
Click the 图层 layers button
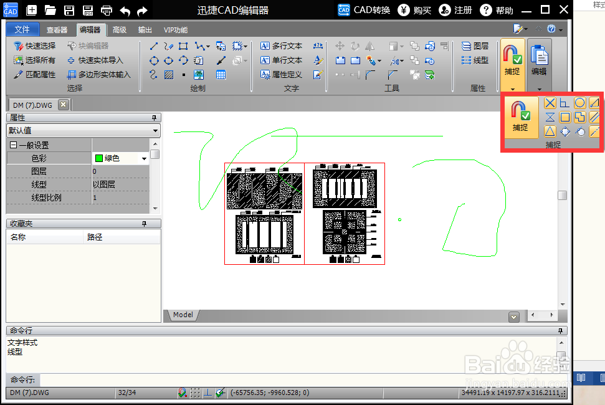475,46
